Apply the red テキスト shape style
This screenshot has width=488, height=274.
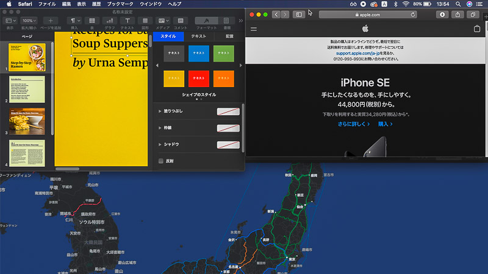coord(199,79)
